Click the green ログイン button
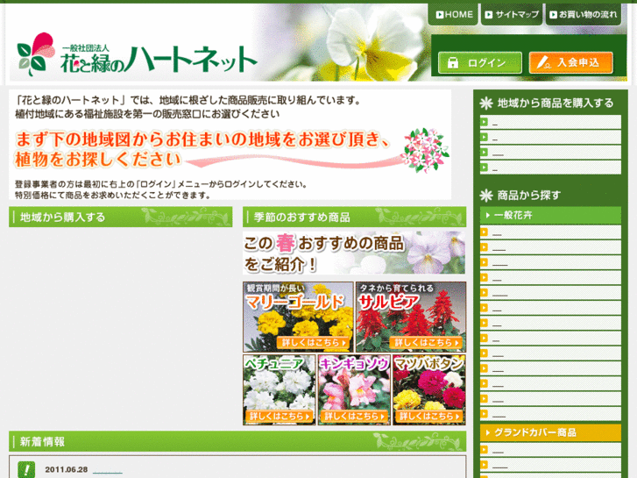The image size is (637, 478). [x=480, y=62]
